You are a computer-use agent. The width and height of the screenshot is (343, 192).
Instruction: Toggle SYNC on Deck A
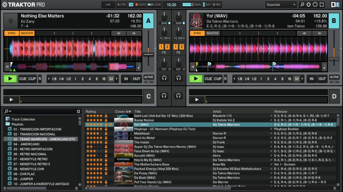click(12, 33)
